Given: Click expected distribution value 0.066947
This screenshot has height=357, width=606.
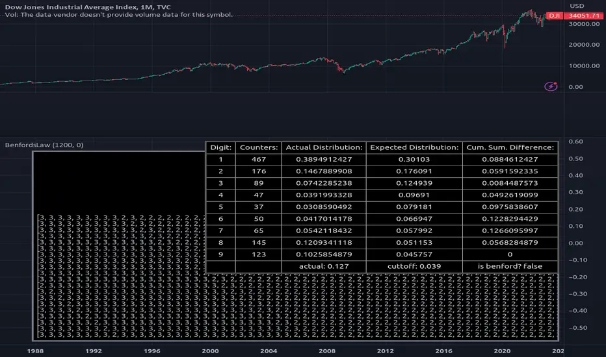Looking at the screenshot, I should (414, 219).
